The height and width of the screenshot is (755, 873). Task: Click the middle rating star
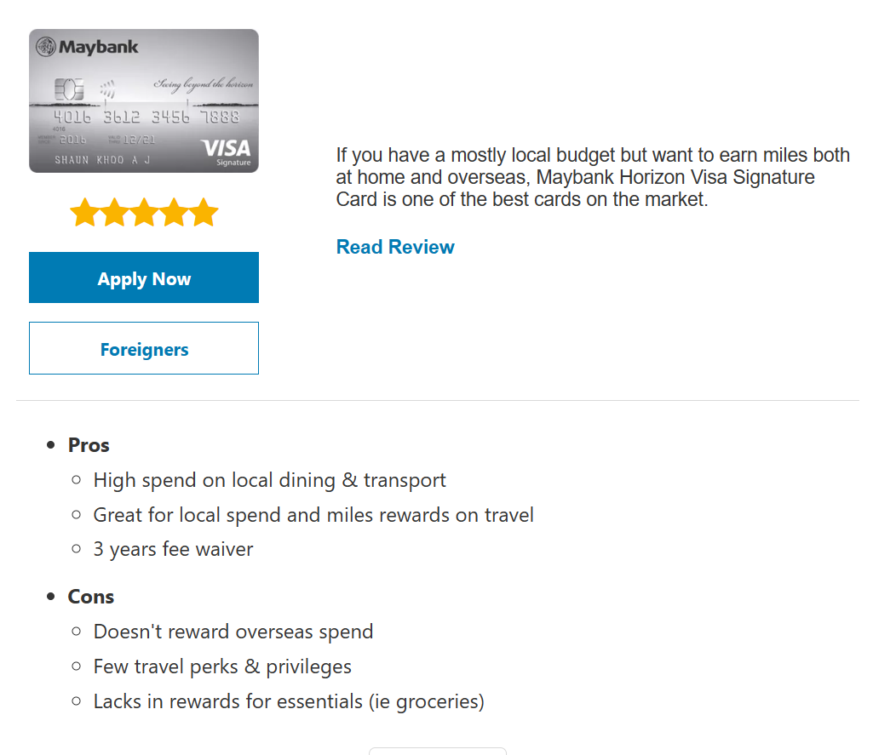coord(144,213)
